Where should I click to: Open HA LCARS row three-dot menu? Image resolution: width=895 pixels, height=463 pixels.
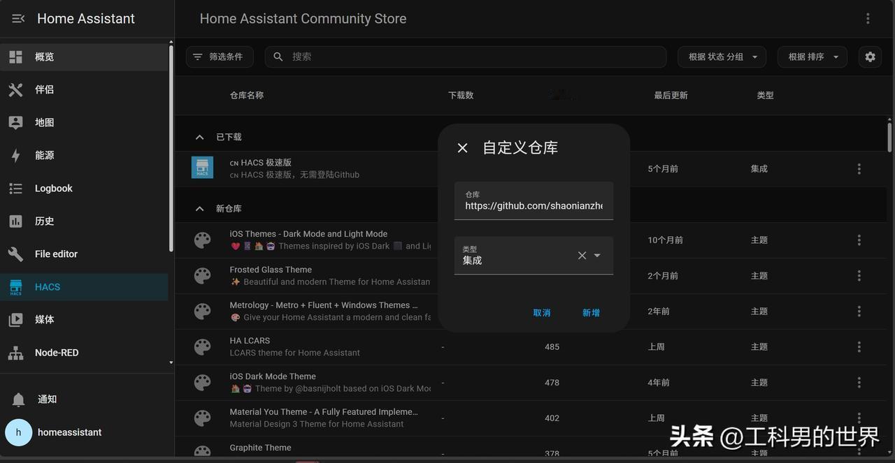pyautogui.click(x=859, y=347)
